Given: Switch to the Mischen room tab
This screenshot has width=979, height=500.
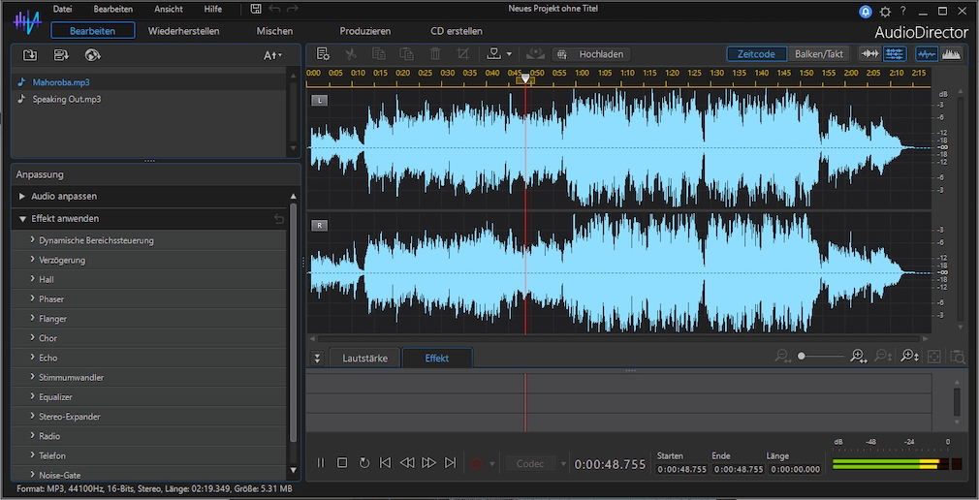Looking at the screenshot, I should tap(274, 31).
